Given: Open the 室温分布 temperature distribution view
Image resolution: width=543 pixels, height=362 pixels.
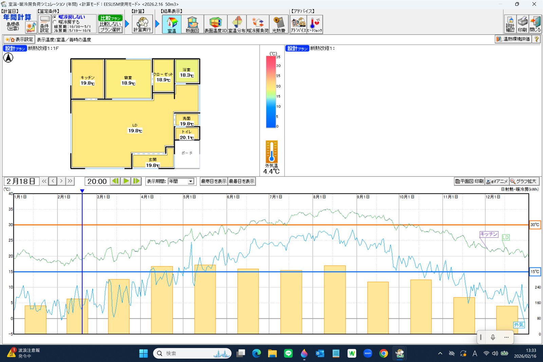Looking at the screenshot, I should [237, 24].
